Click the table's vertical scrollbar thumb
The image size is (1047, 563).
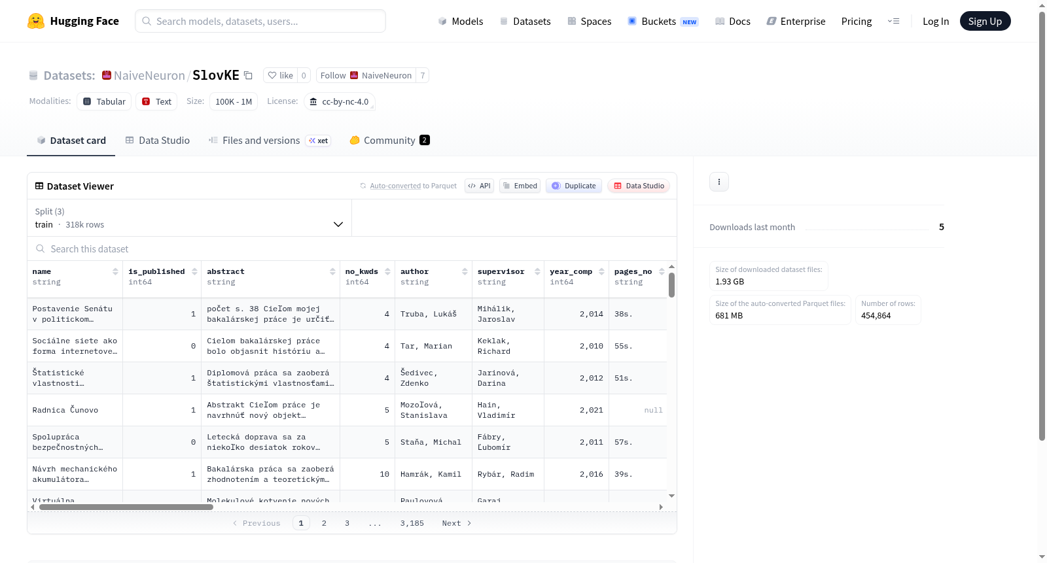[671, 285]
